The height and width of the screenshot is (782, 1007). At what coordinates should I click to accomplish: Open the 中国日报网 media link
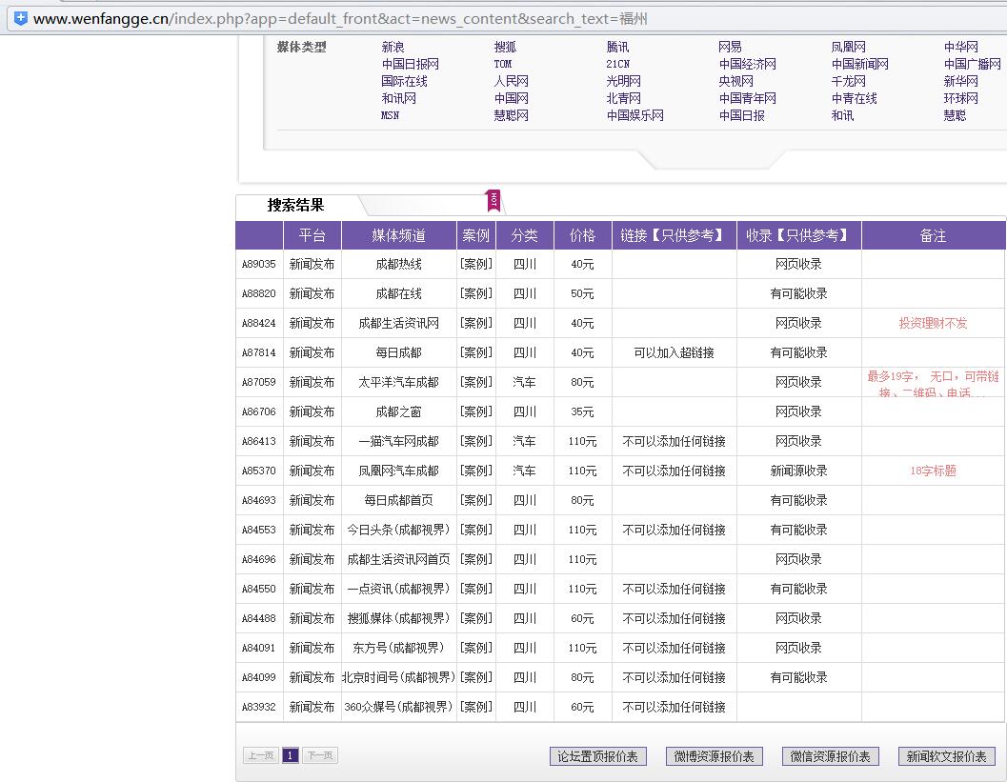click(410, 64)
